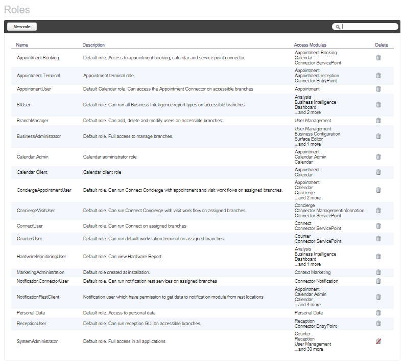Delete the Appointment Booking role via trash icon

coord(378,58)
